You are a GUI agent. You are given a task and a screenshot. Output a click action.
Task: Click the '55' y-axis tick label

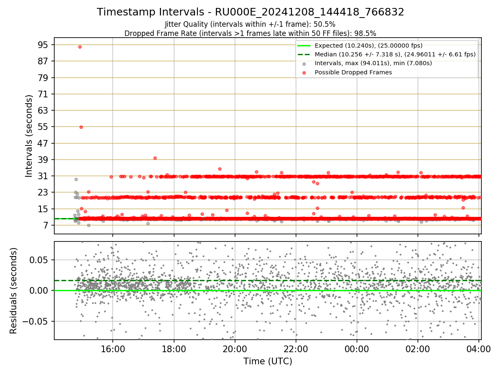[43, 127]
